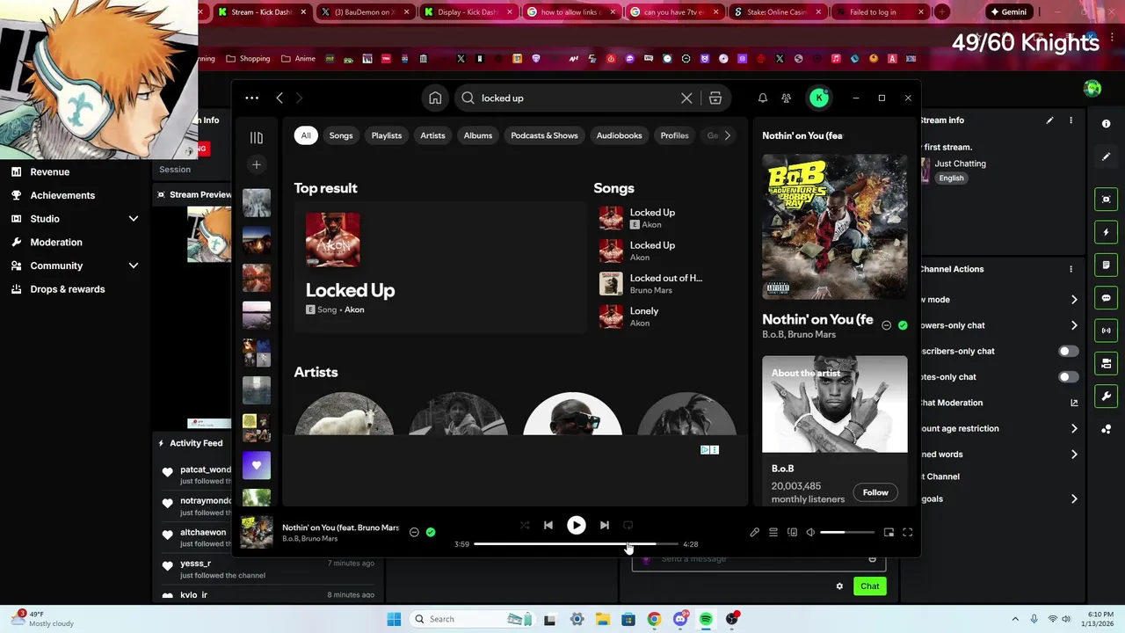The image size is (1125, 633).
Task: Open Spotify miniplayer
Action: point(889,532)
